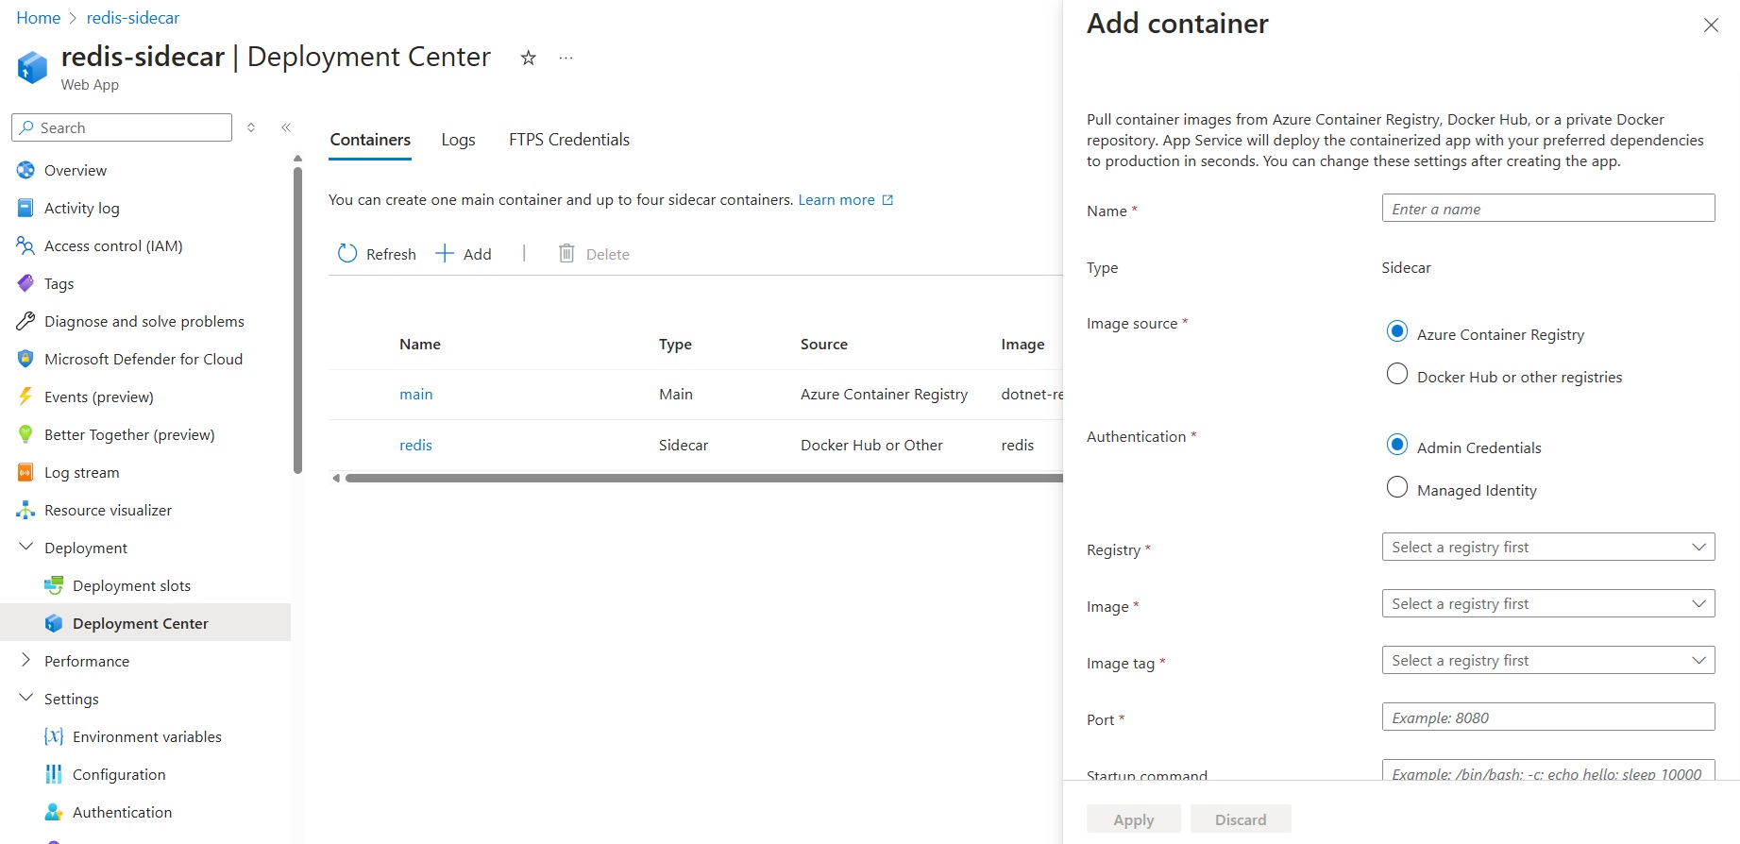Viewport: 1740px width, 844px height.
Task: Click the Startup command input field
Action: pyautogui.click(x=1548, y=770)
